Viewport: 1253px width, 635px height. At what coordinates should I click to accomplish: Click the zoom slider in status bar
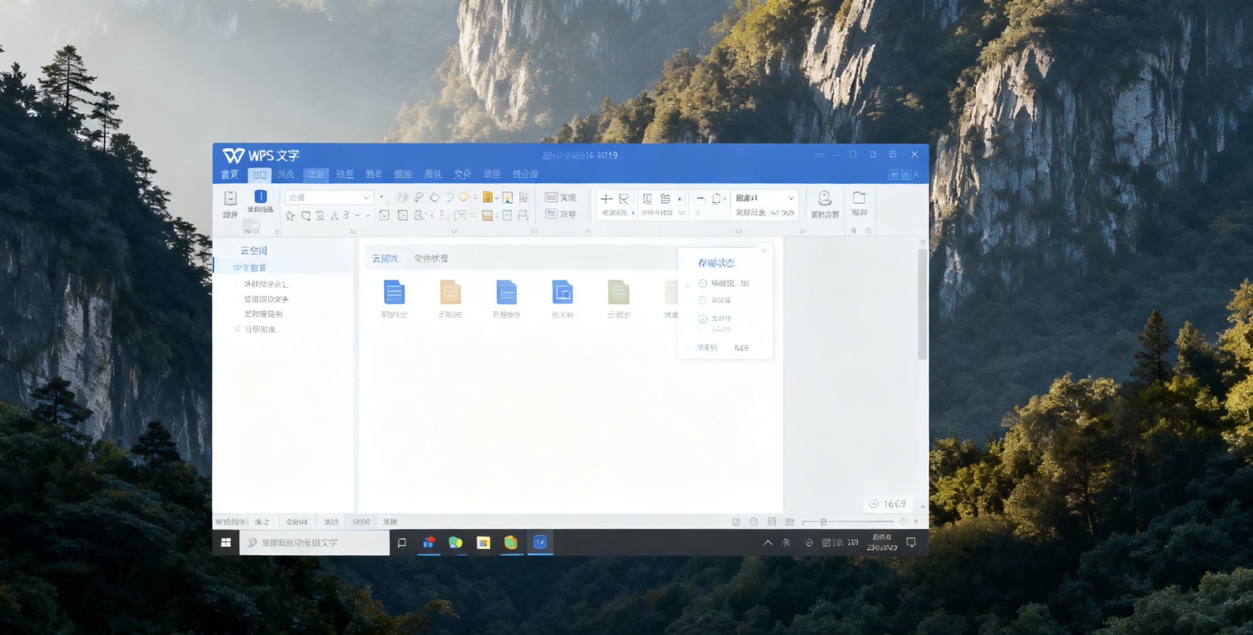(x=823, y=522)
